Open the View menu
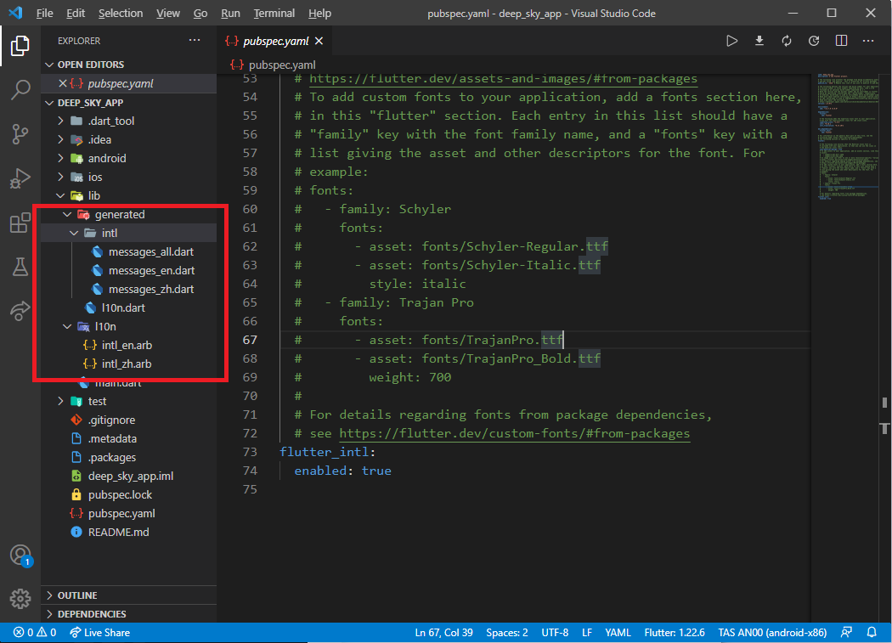 click(x=168, y=13)
